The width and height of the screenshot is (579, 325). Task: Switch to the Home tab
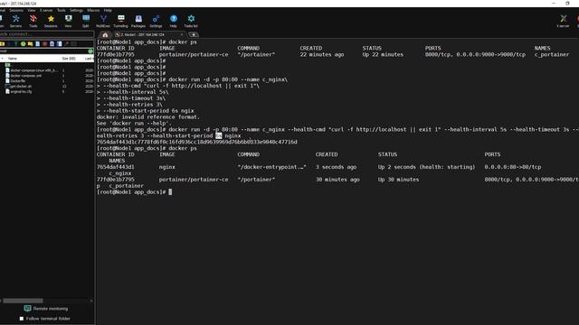pyautogui.click(x=105, y=34)
